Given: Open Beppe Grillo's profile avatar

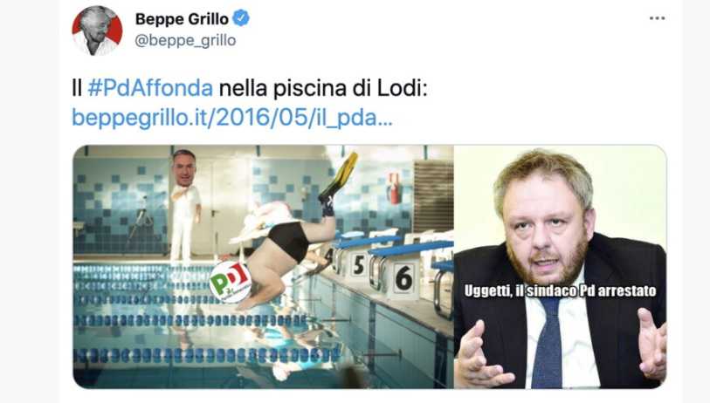Looking at the screenshot, I should tap(97, 31).
